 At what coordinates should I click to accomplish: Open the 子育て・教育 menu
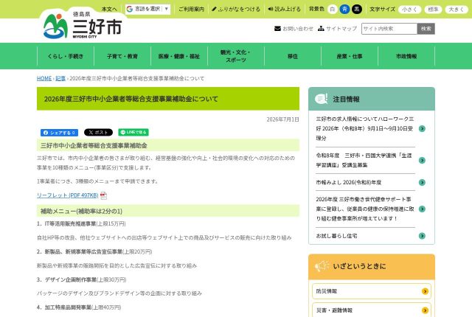[x=122, y=56]
